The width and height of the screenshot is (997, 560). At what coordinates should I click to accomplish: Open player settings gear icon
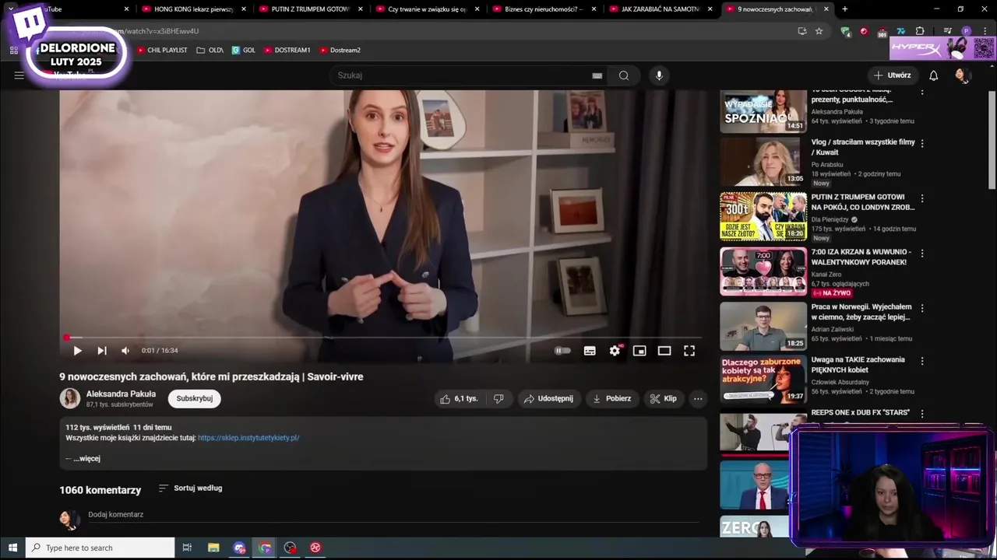[x=615, y=351]
